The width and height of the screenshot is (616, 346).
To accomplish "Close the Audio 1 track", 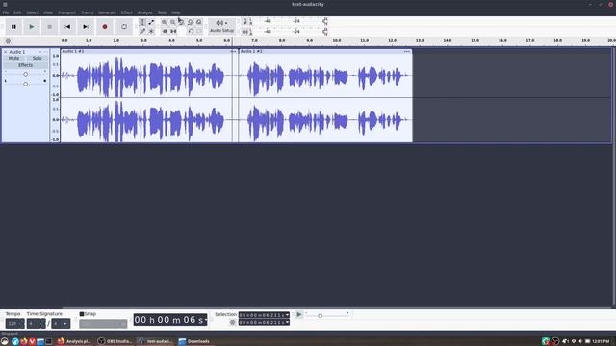I will coord(6,52).
